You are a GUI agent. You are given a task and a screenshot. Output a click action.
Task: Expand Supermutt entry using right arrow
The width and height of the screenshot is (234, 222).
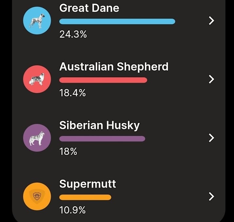point(211,196)
